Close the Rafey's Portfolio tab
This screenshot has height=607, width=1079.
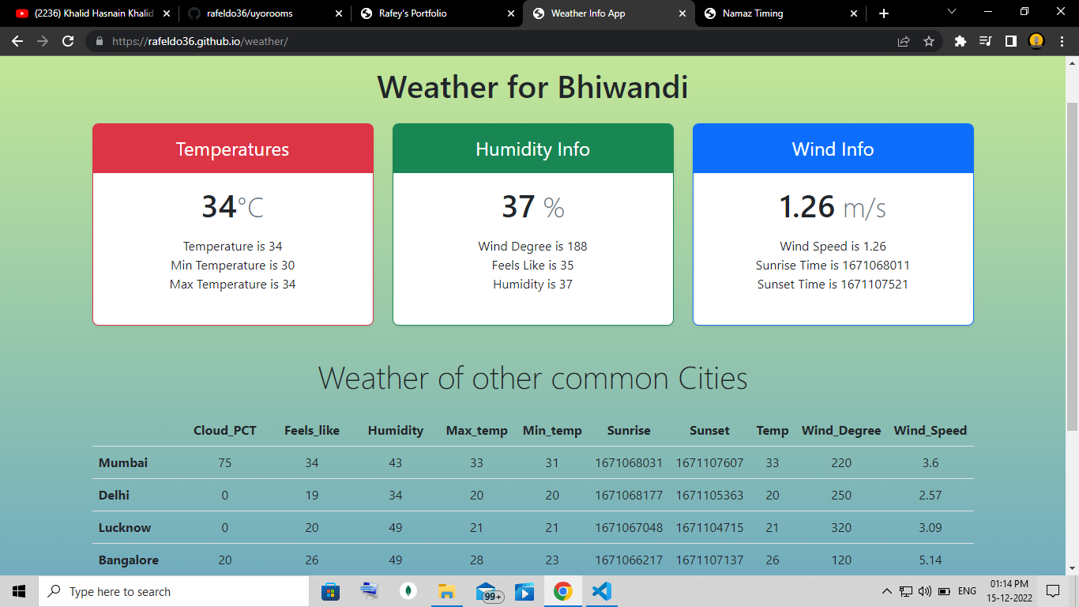pos(510,13)
